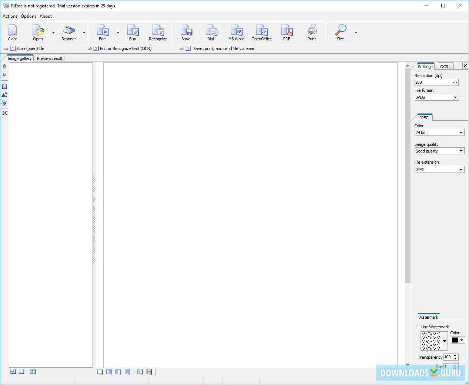
Task: Send scanned file via Mail icon
Action: pyautogui.click(x=211, y=33)
